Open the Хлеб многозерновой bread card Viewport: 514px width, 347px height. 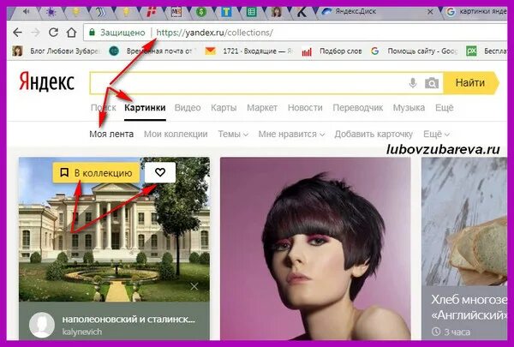(x=464, y=248)
